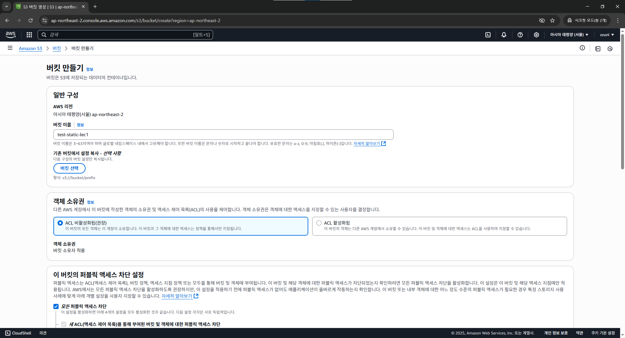Image resolution: width=625 pixels, height=338 pixels.
Task: Click 자세히 알아보기 link under bucket name
Action: pos(367,144)
